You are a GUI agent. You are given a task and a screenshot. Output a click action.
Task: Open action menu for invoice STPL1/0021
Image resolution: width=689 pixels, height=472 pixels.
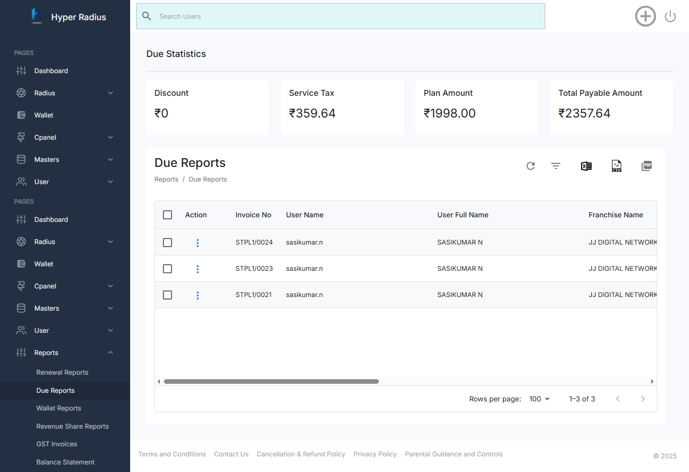click(198, 296)
